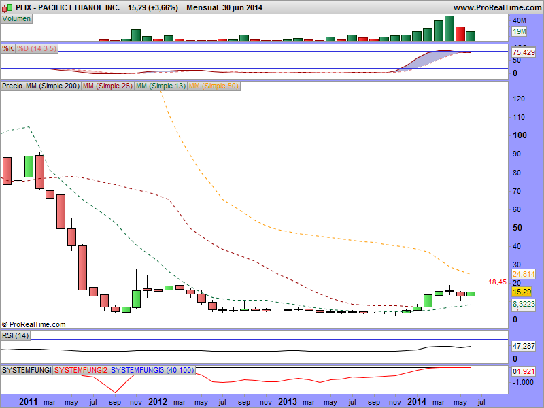Click the 15,29 (+3,66%) quote in header
This screenshot has height=408, width=544.
pos(153,7)
